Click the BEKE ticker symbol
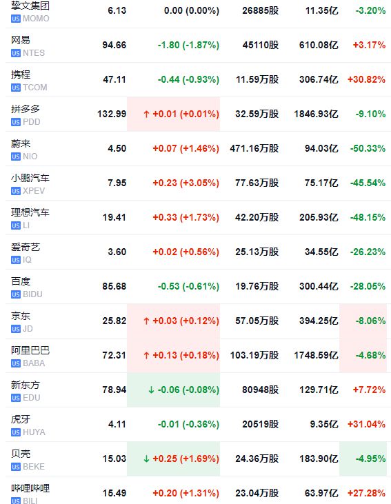The height and width of the screenshot is (504, 391). tap(33, 467)
